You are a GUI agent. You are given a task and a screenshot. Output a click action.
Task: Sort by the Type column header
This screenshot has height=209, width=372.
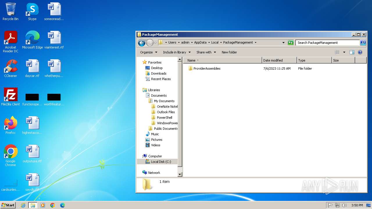point(314,60)
